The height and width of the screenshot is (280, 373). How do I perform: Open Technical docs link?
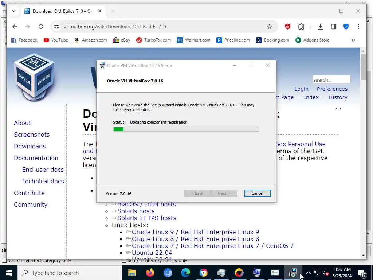click(x=43, y=181)
